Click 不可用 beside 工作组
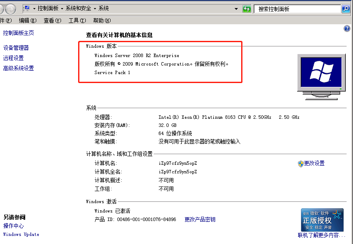This screenshot has height=244, width=353. 166,189
